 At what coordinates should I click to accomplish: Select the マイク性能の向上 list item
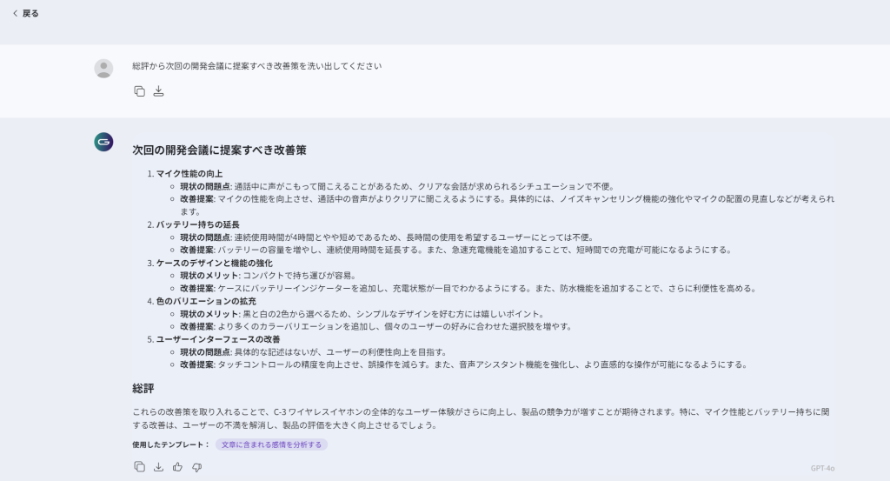[189, 173]
